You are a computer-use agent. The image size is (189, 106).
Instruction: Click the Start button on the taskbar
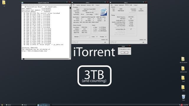(x=2, y=105)
